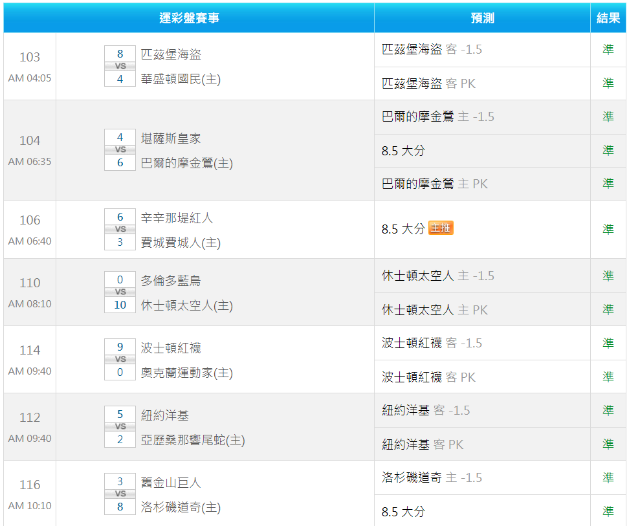The image size is (629, 526).
Task: Select prediction 波士頓紅襪 客 PK
Action: tap(428, 377)
